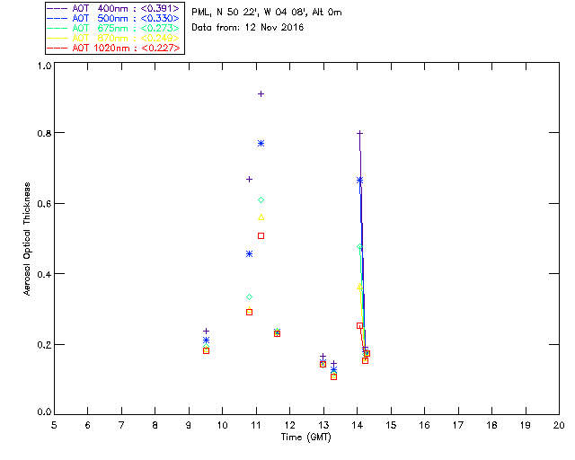Click the x-axis tick label '15'
The width and height of the screenshot is (575, 460).
coord(391,425)
